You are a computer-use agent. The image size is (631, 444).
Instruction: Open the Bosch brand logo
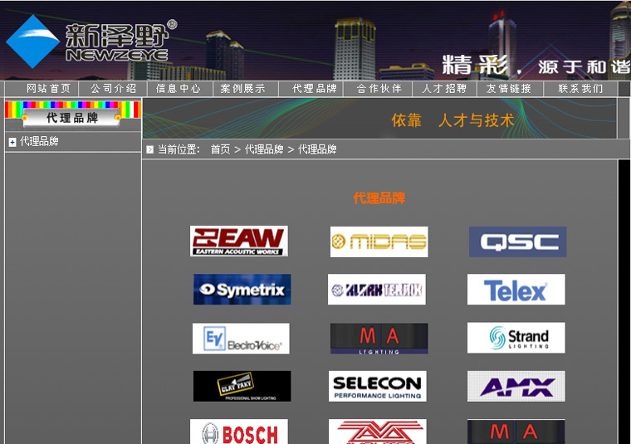pos(239,432)
